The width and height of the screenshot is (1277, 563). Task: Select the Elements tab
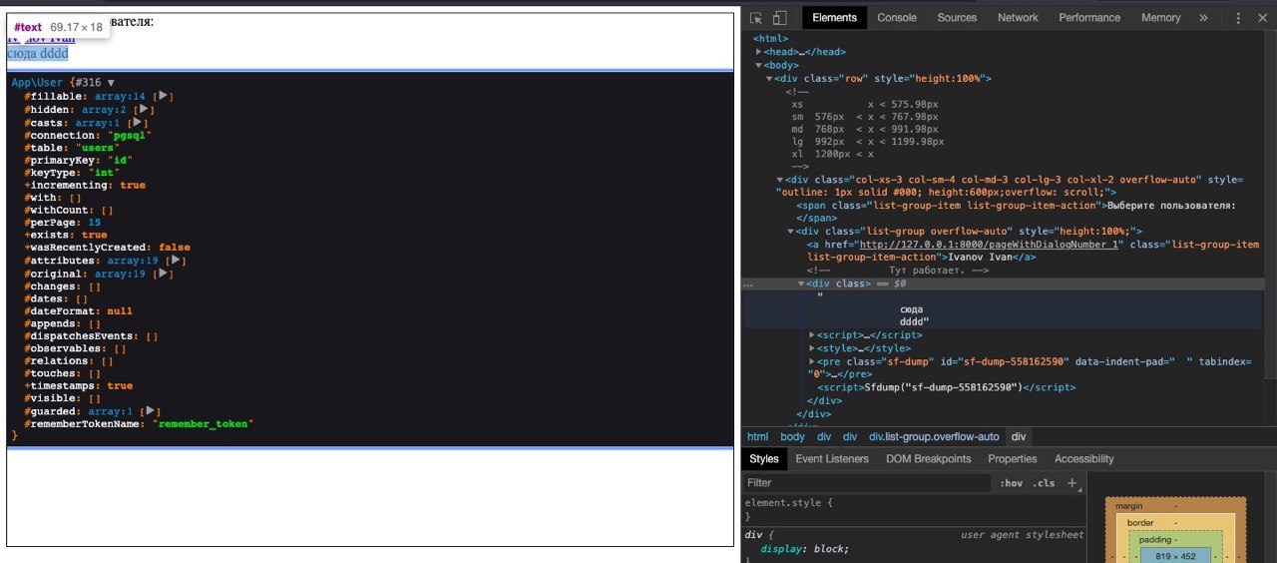pos(834,18)
